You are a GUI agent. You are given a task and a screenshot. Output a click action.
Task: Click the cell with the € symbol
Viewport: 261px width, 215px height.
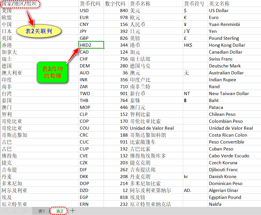[195, 18]
